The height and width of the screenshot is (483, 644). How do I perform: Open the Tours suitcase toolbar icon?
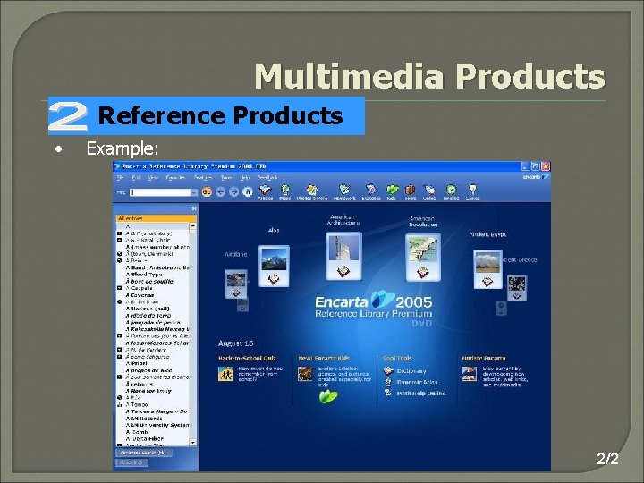coord(410,192)
